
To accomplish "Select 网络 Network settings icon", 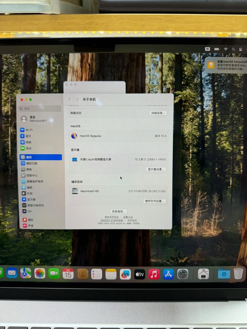I will tap(27, 142).
